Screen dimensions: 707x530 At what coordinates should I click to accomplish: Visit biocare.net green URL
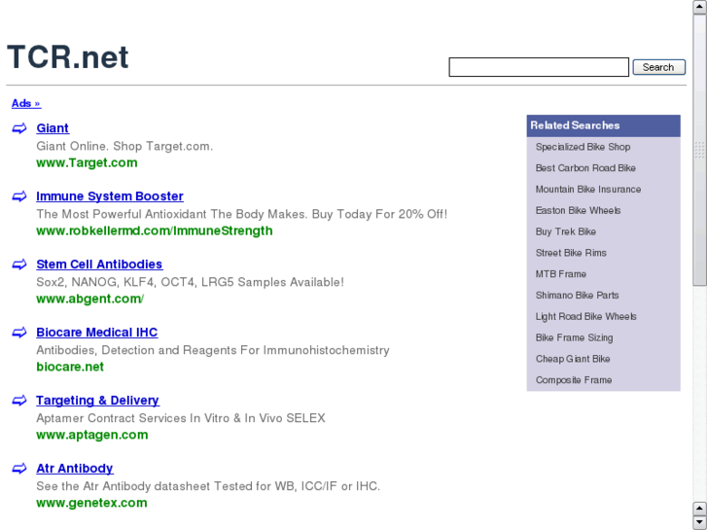pyautogui.click(x=70, y=367)
